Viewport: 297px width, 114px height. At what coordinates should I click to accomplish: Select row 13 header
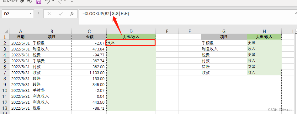tap(5, 108)
